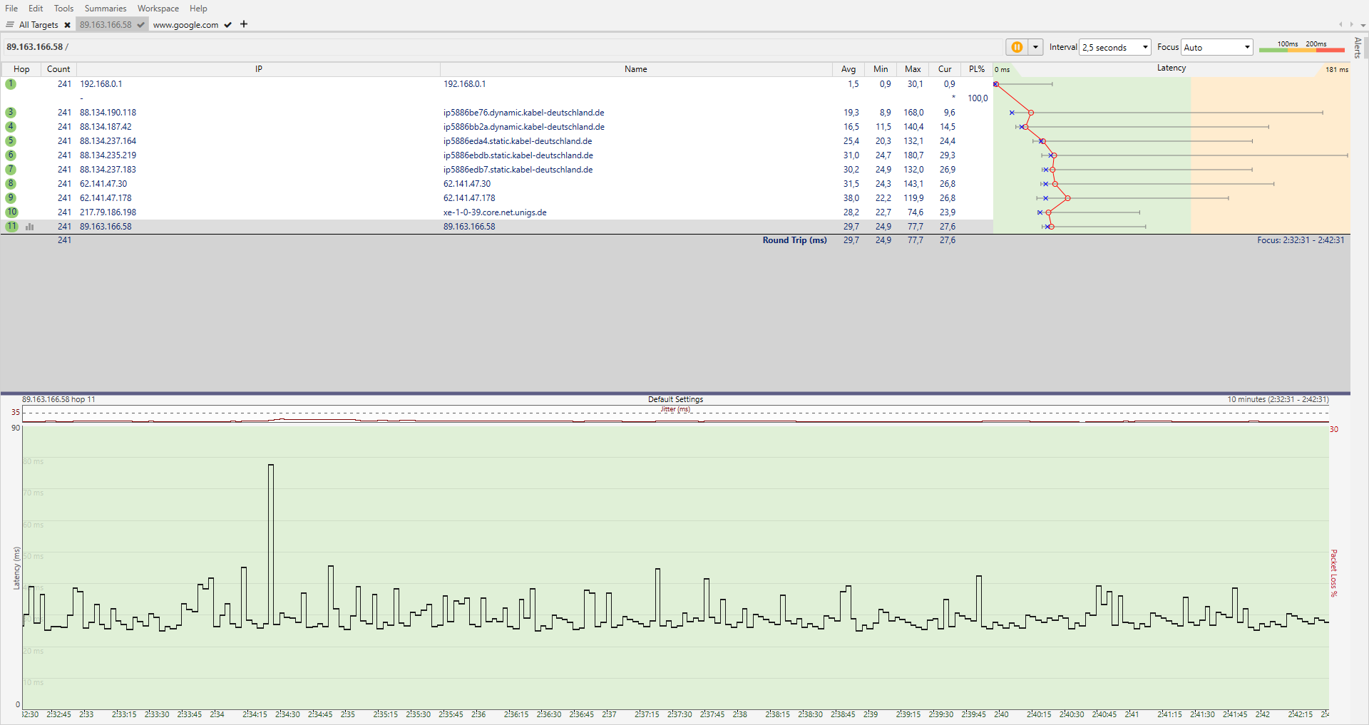Toggle the timeline graph icon on hop 11
The height and width of the screenshot is (725, 1369).
click(30, 227)
